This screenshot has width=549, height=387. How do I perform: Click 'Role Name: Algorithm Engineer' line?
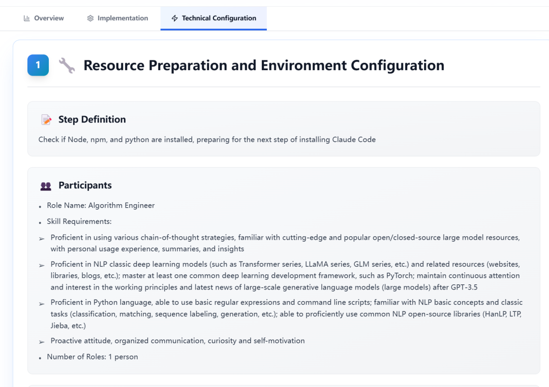pyautogui.click(x=101, y=205)
